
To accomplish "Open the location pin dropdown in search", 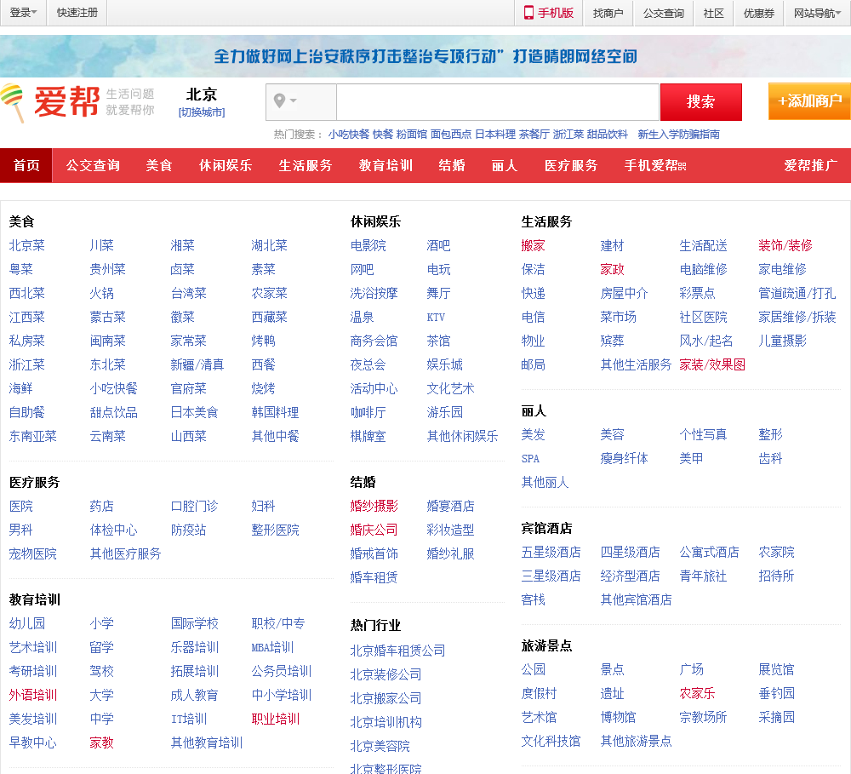I will [285, 101].
